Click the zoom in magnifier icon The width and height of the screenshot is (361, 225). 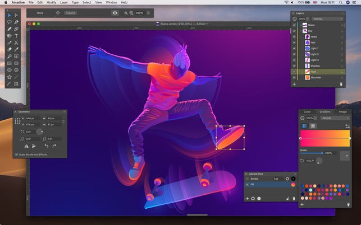pyautogui.click(x=131, y=12)
